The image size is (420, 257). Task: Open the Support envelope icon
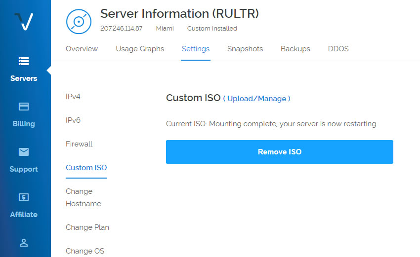[24, 152]
